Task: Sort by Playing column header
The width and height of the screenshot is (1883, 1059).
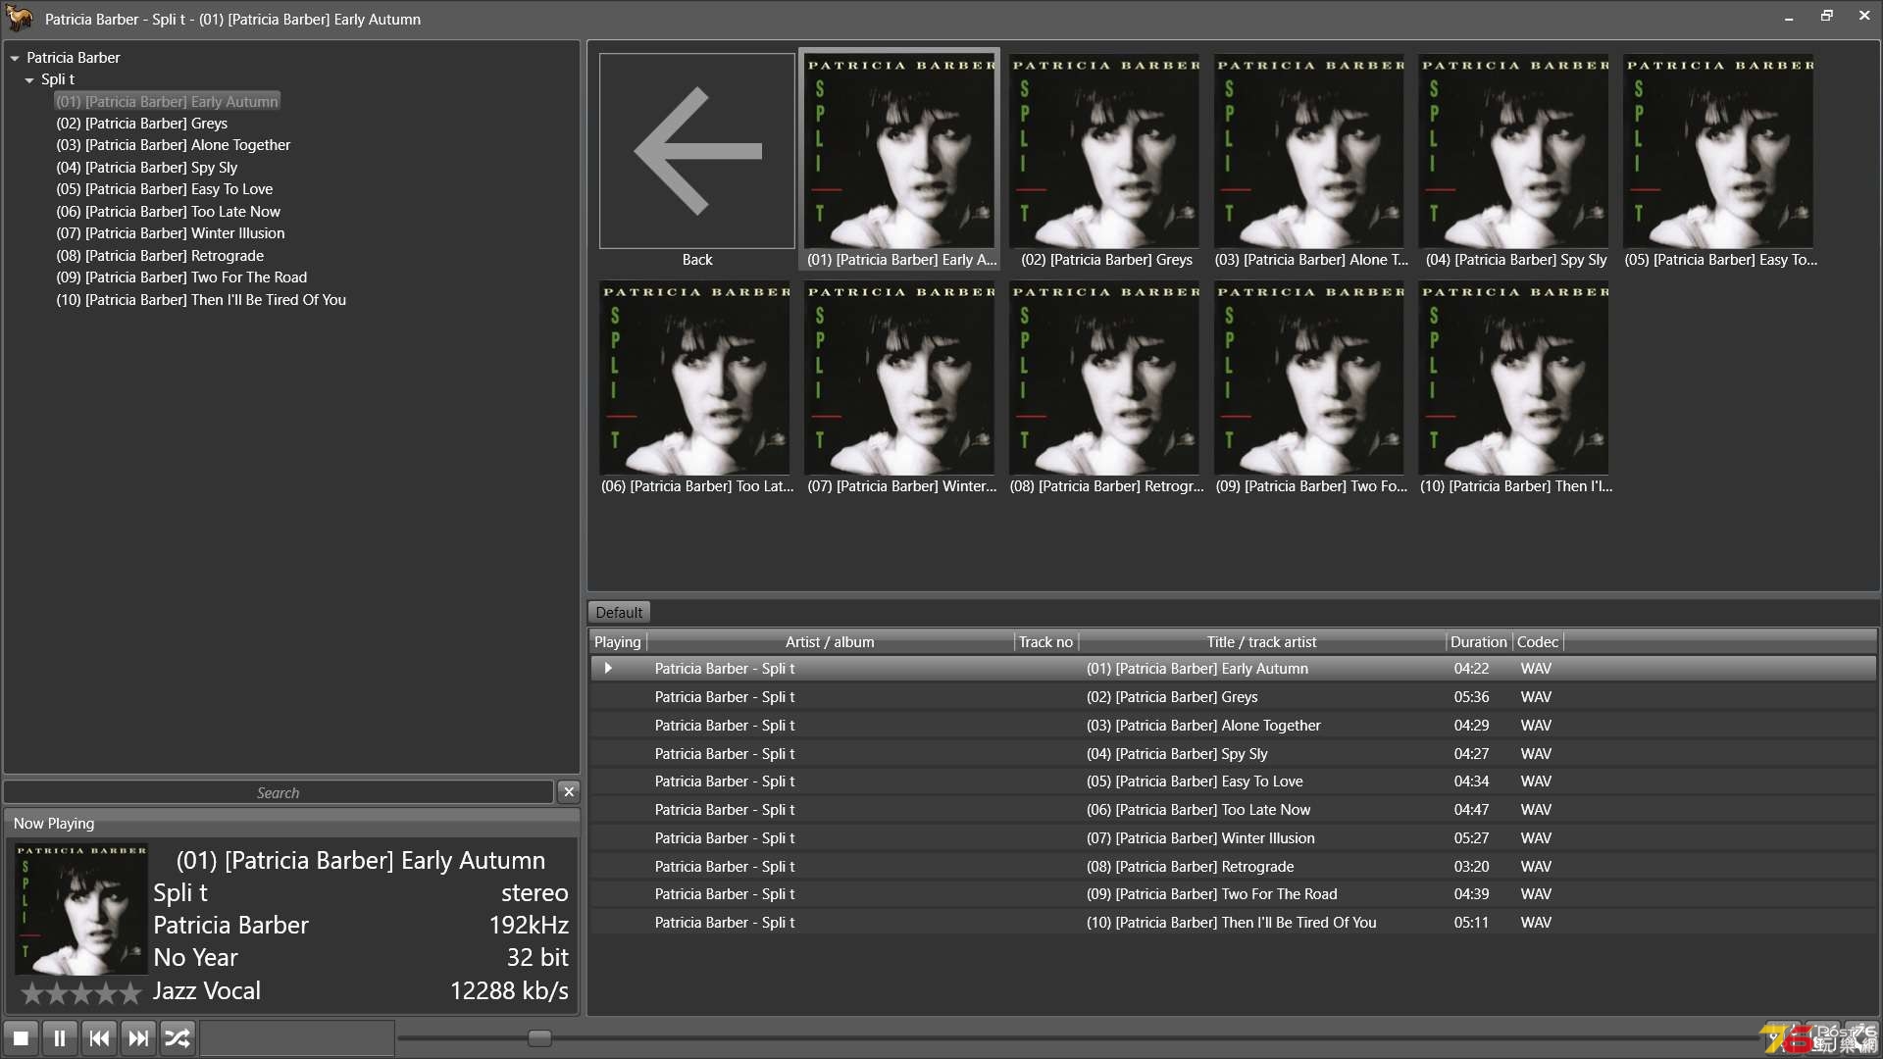Action: (x=618, y=642)
